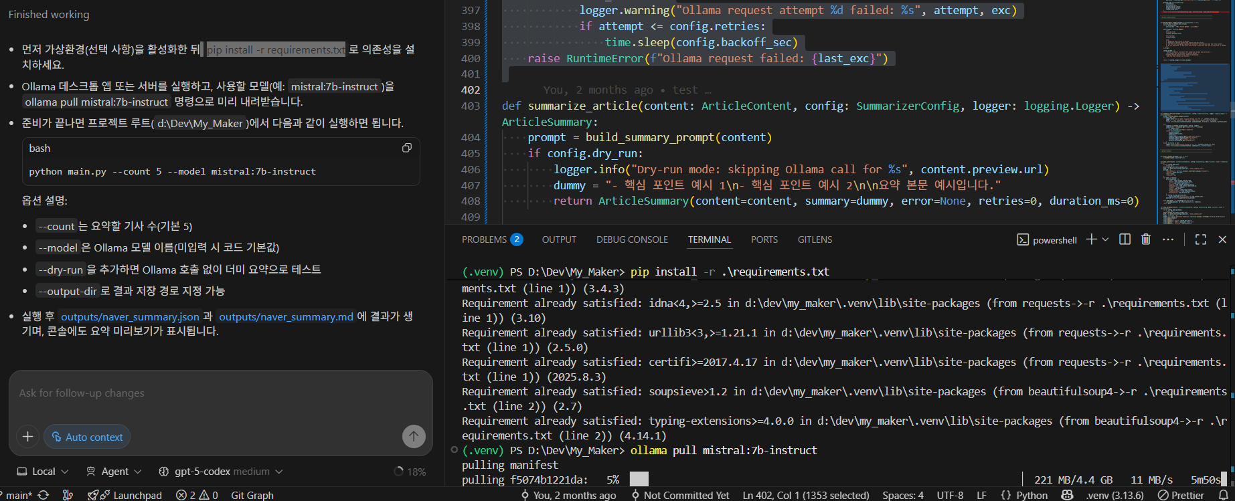Click Copilot status icon in status bar
The height and width of the screenshot is (501, 1235).
(x=1067, y=495)
